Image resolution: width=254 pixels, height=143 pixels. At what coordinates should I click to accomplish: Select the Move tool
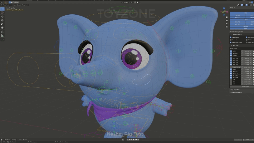point(2,17)
